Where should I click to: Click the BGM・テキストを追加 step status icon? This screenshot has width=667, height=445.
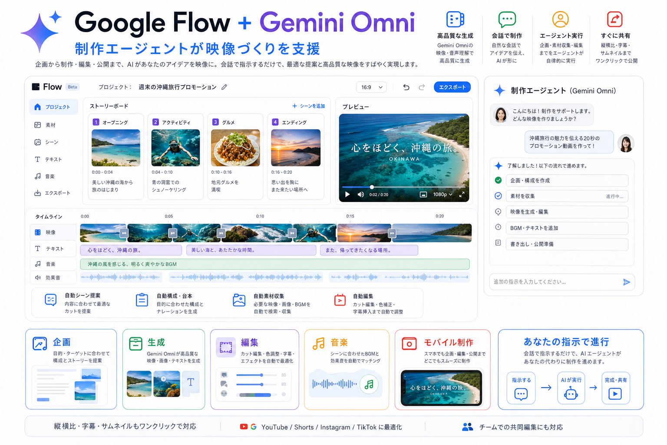(x=498, y=227)
